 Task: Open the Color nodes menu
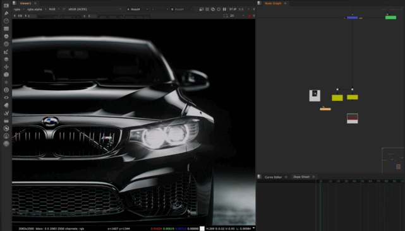click(x=6, y=37)
